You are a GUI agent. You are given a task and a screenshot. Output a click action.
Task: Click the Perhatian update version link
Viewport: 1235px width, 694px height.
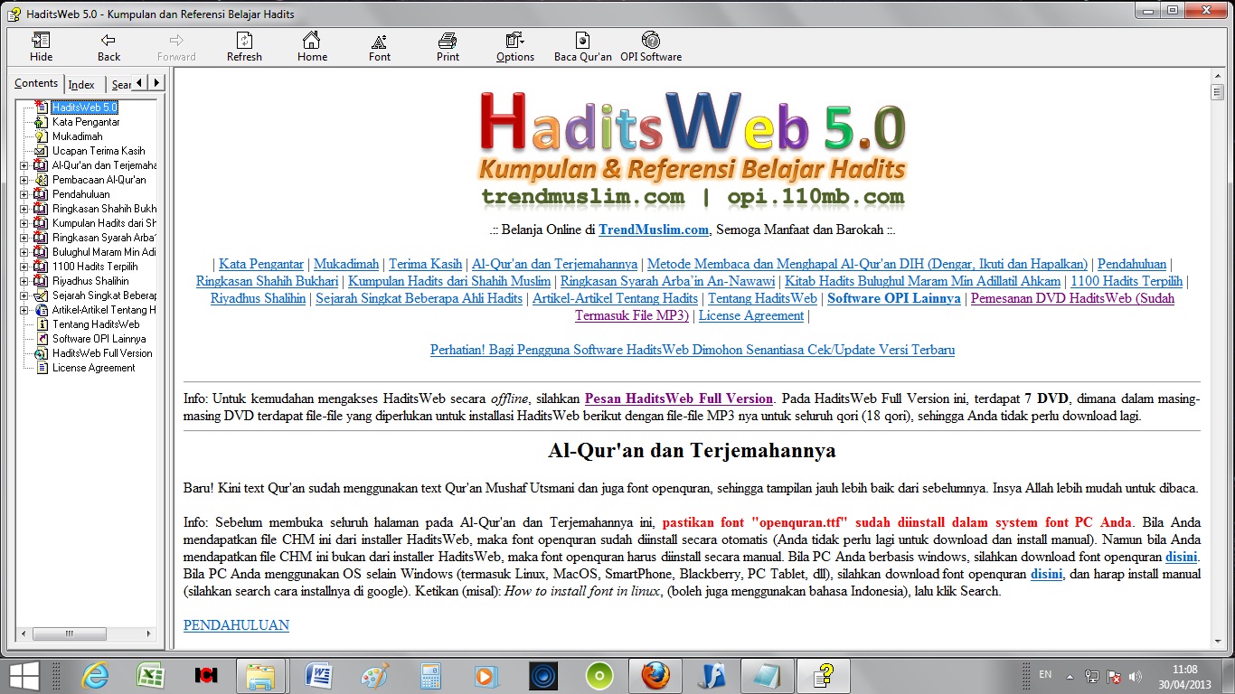coord(693,350)
